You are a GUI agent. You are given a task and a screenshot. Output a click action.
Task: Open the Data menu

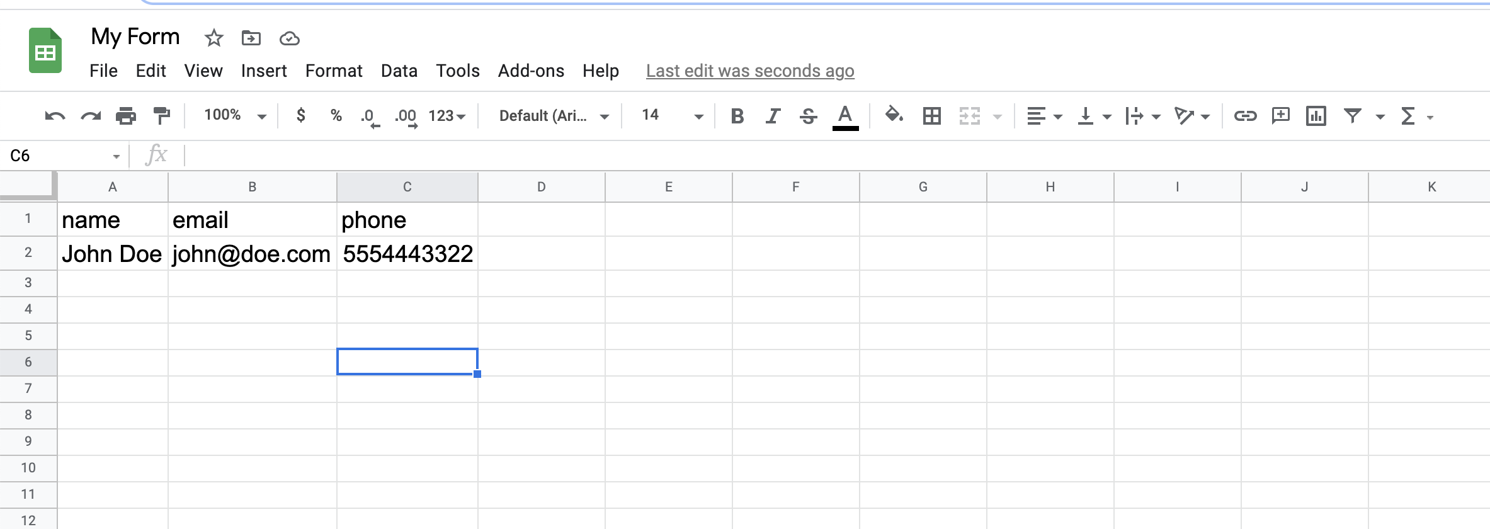click(399, 71)
